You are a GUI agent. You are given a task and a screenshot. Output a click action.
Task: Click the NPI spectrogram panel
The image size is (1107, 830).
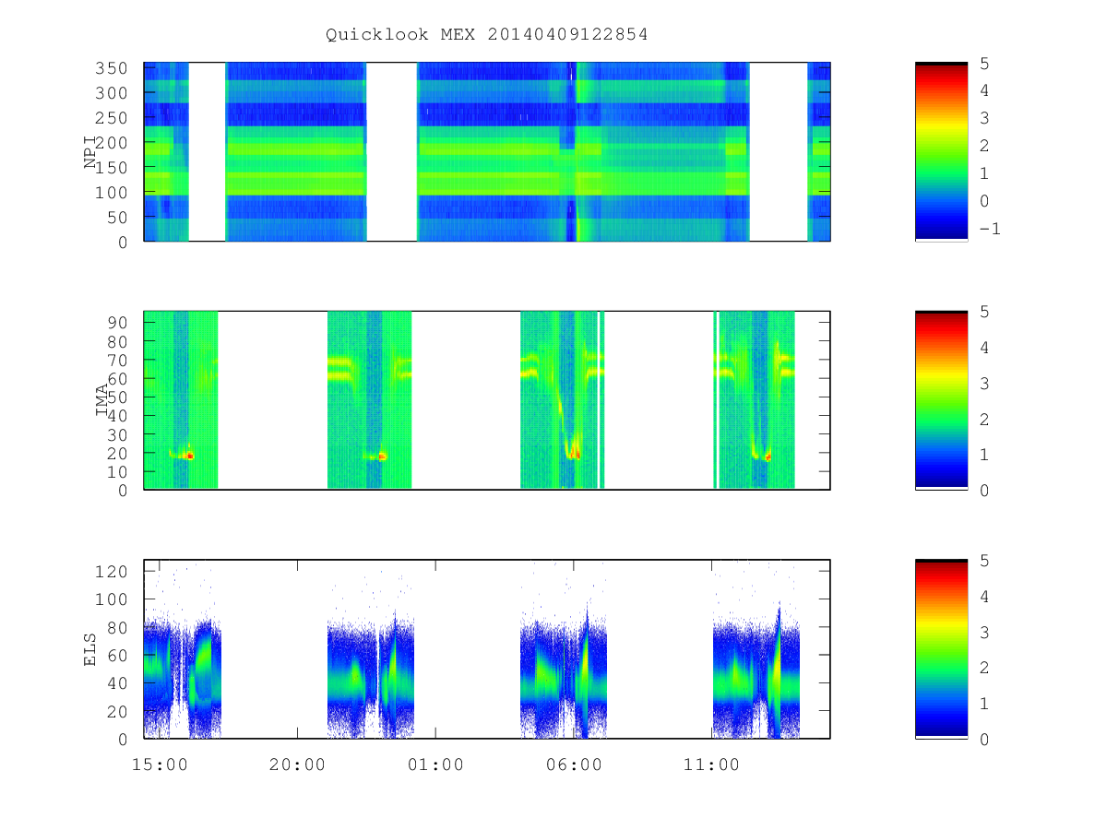click(x=487, y=152)
